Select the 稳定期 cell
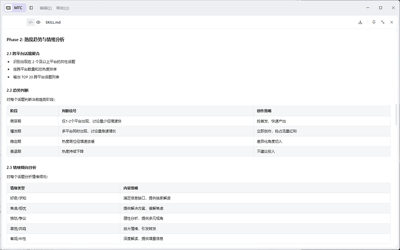400x250 pixels. point(32,141)
